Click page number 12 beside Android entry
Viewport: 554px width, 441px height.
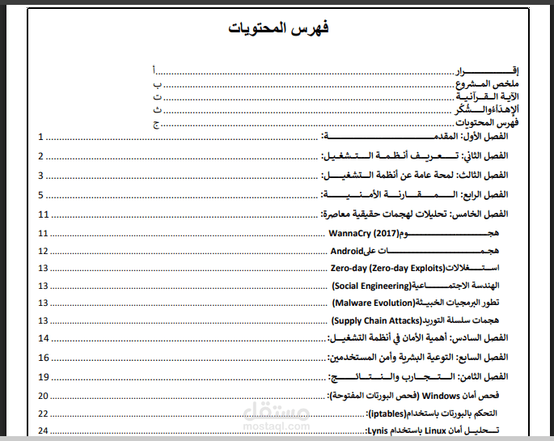[x=43, y=251]
